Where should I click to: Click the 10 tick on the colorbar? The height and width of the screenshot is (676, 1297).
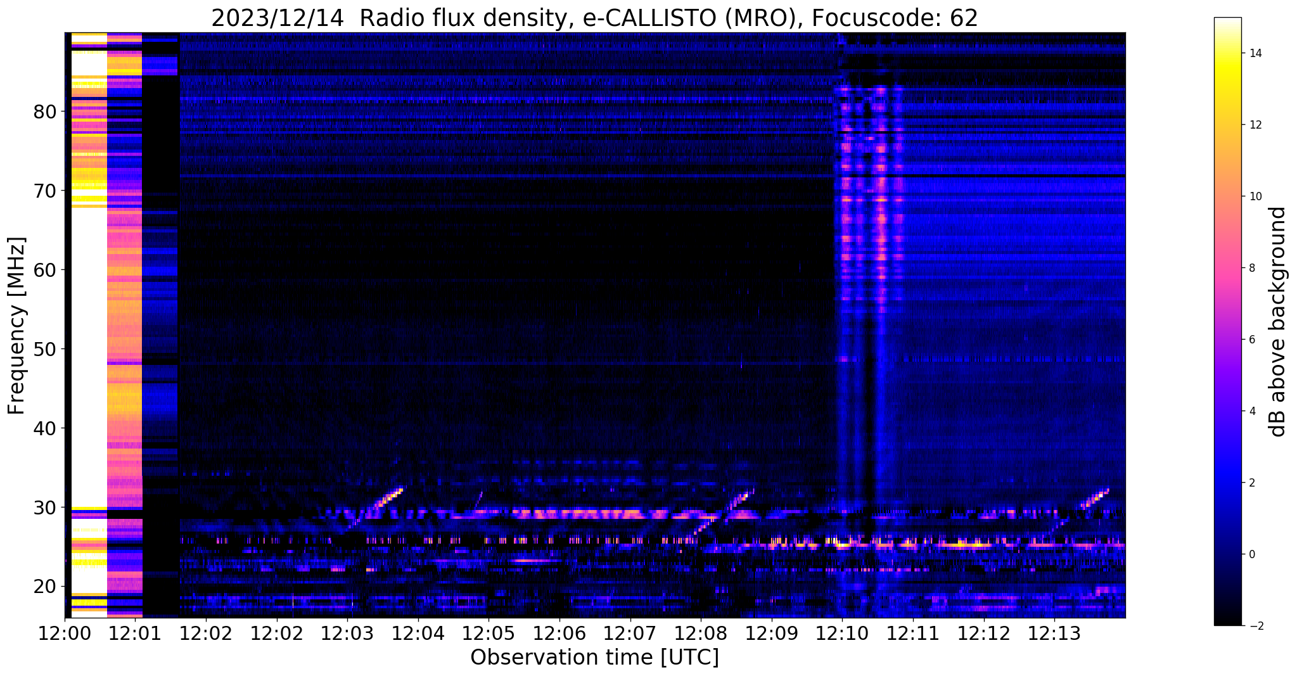1255,196
